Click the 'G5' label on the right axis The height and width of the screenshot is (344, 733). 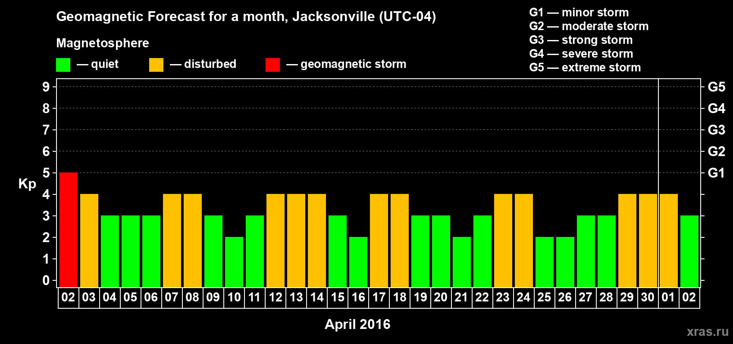tap(717, 87)
